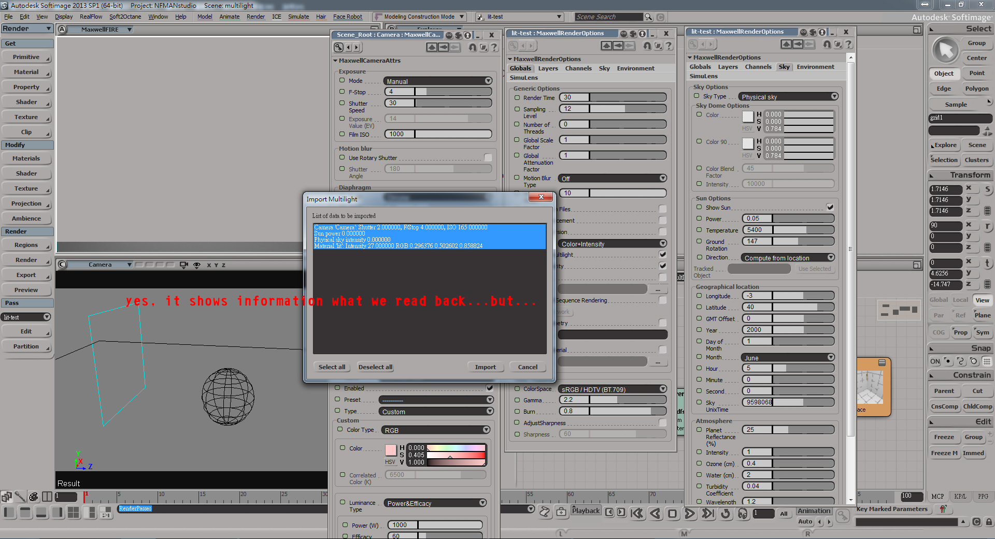The image size is (995, 539).
Task: Open the Sun Direction dropdown
Action: (788, 258)
